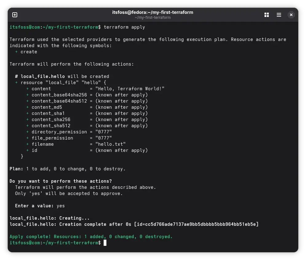The height and width of the screenshot is (260, 306).
Task: Click the blinking block cursor
Action: [105, 243]
